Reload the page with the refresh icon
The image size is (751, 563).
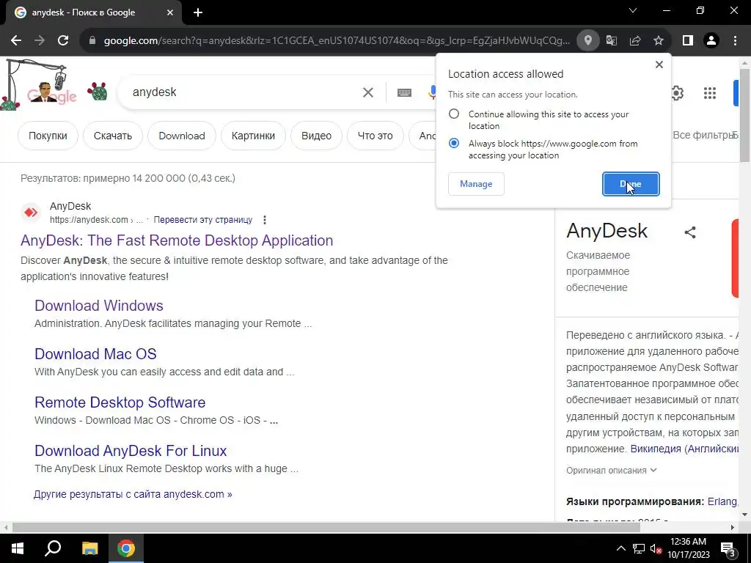(x=63, y=41)
